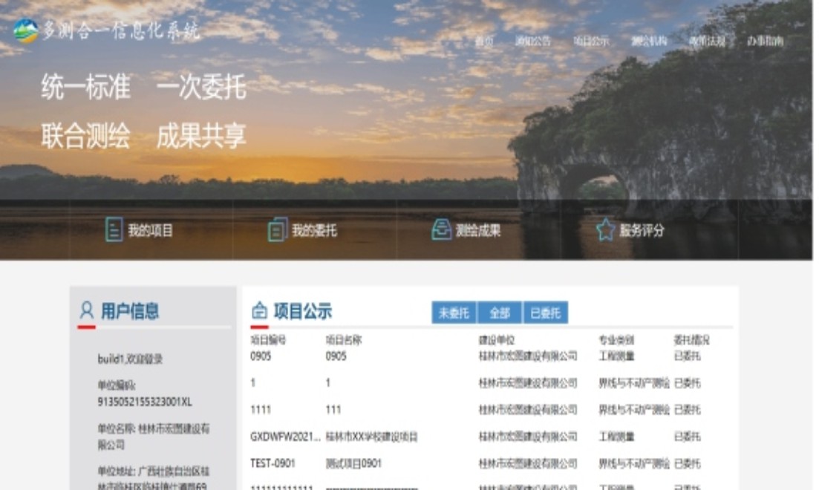The width and height of the screenshot is (819, 490).
Task: Open 政策法规 navigation link
Action: tap(707, 42)
